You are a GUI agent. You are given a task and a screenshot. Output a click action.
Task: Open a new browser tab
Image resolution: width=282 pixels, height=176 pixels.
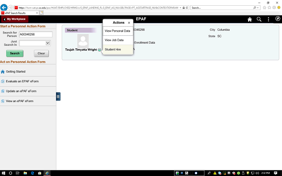41,13
